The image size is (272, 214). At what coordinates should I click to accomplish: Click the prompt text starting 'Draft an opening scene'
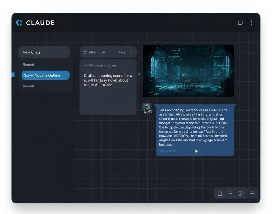tap(108, 80)
